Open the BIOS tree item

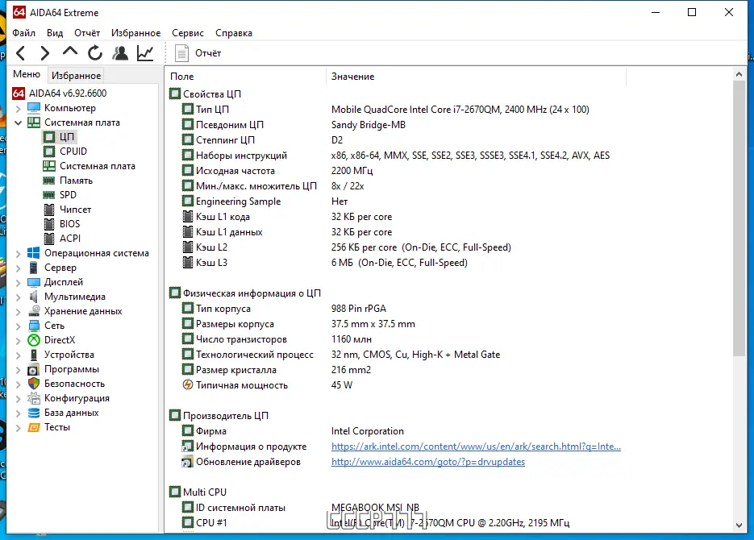coord(69,224)
